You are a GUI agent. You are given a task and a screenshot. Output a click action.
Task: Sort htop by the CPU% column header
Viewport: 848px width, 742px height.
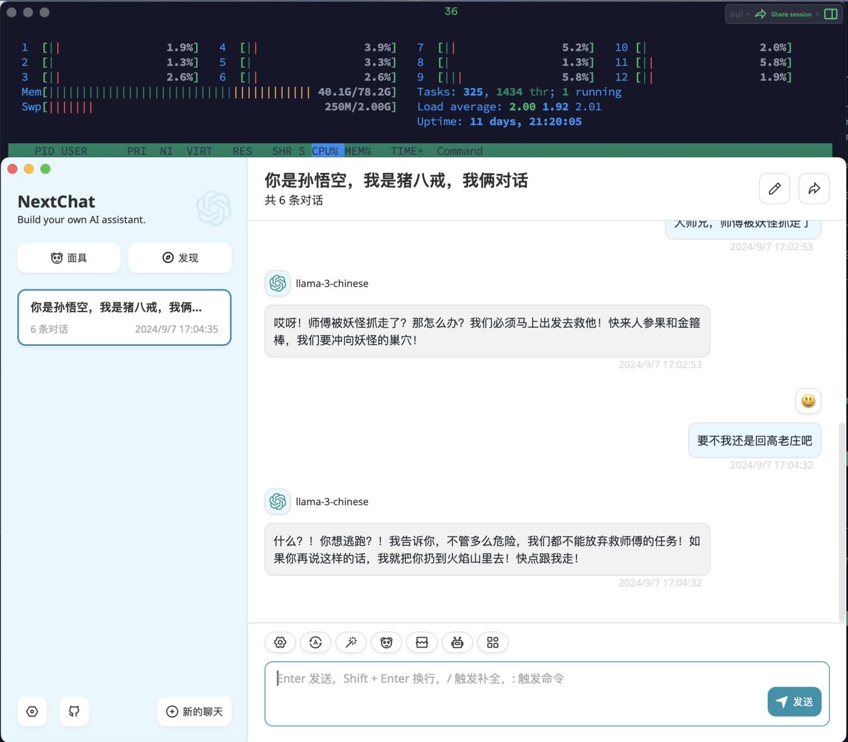[x=325, y=151]
